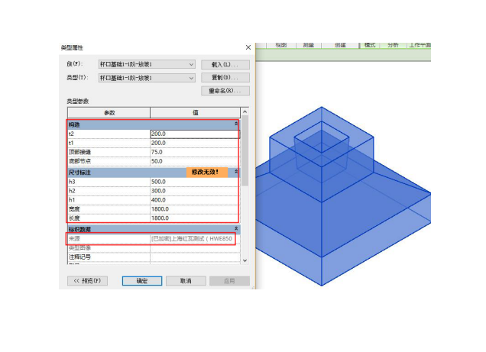Select the t2 value field

pos(194,133)
